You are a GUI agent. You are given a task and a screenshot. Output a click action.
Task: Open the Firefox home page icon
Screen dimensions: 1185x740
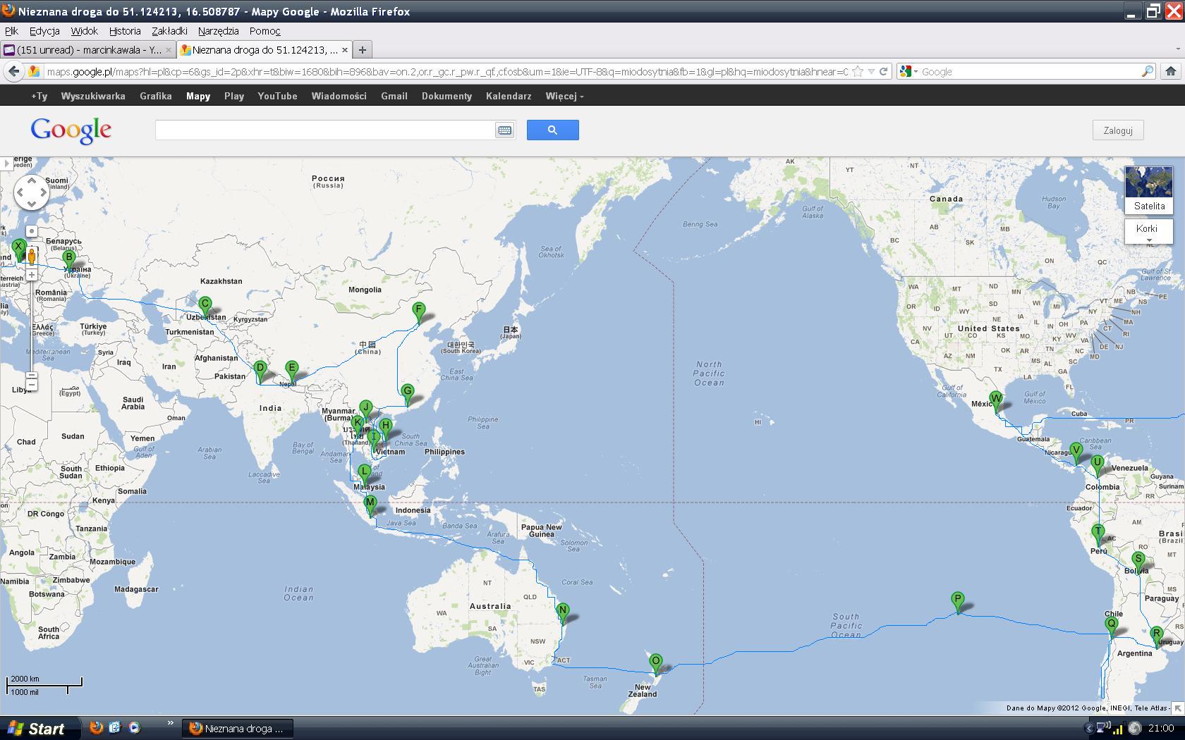1171,71
